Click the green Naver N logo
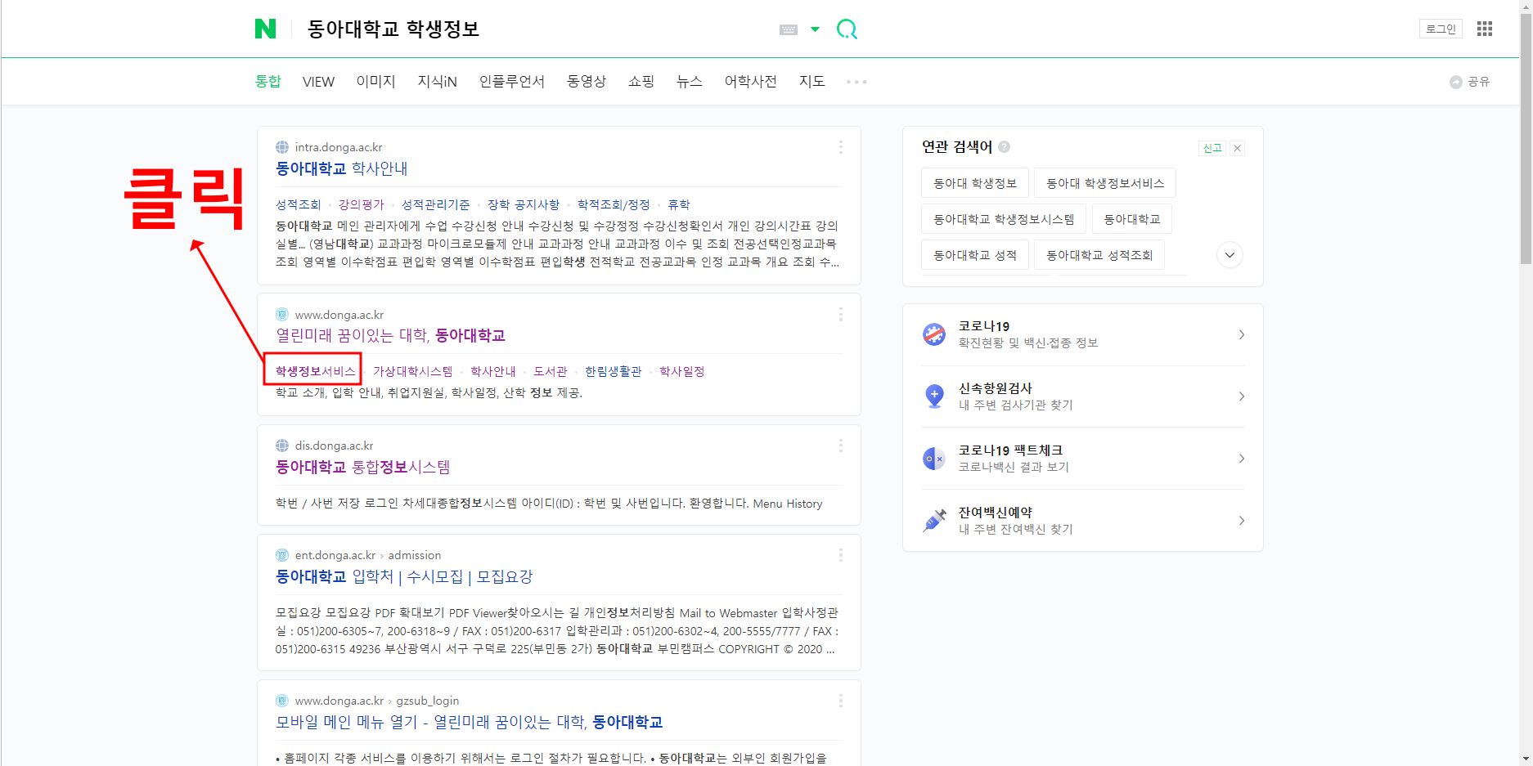Viewport: 1533px width, 766px height. pos(265,29)
